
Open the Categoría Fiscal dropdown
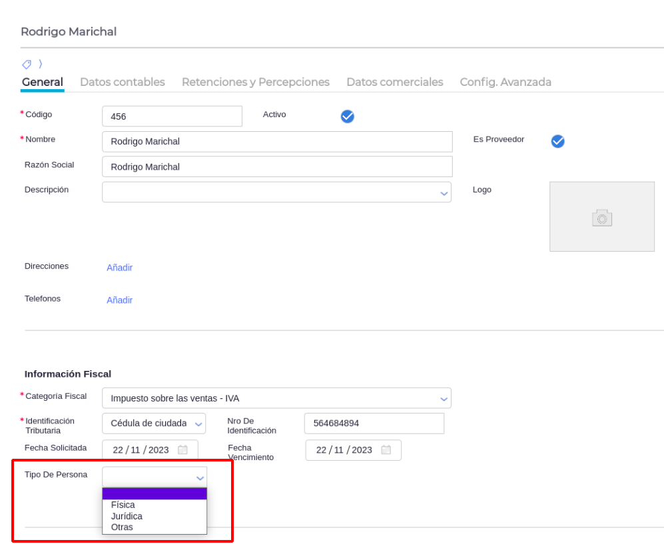click(x=444, y=399)
